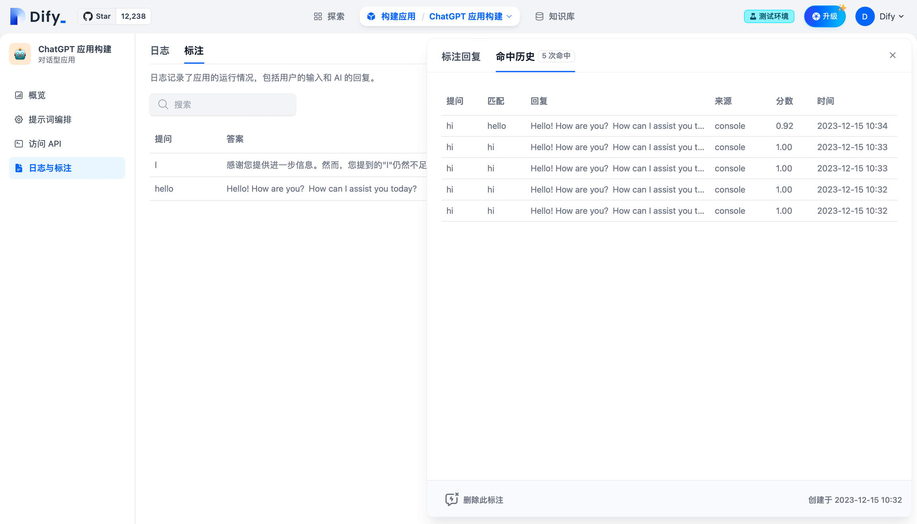This screenshot has width=917, height=524.
Task: Open the 12,238 star count link
Action: point(133,16)
